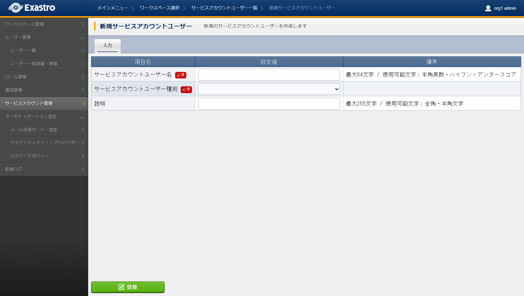The width and height of the screenshot is (524, 296).
Task: Go to メインメニュー breadcrumb link
Action: (113, 8)
